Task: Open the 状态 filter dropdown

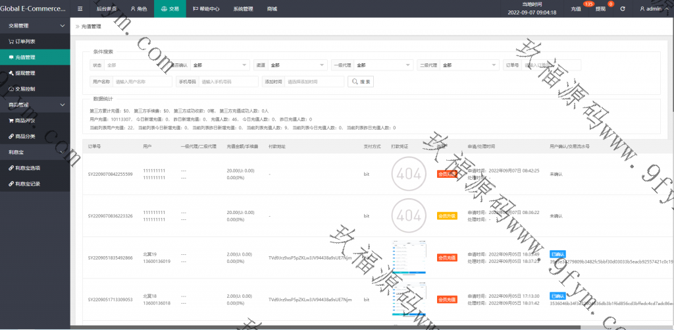Action: pos(132,65)
